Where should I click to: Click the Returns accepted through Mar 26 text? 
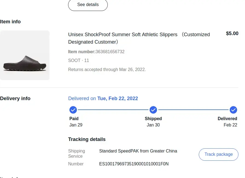coord(107,70)
